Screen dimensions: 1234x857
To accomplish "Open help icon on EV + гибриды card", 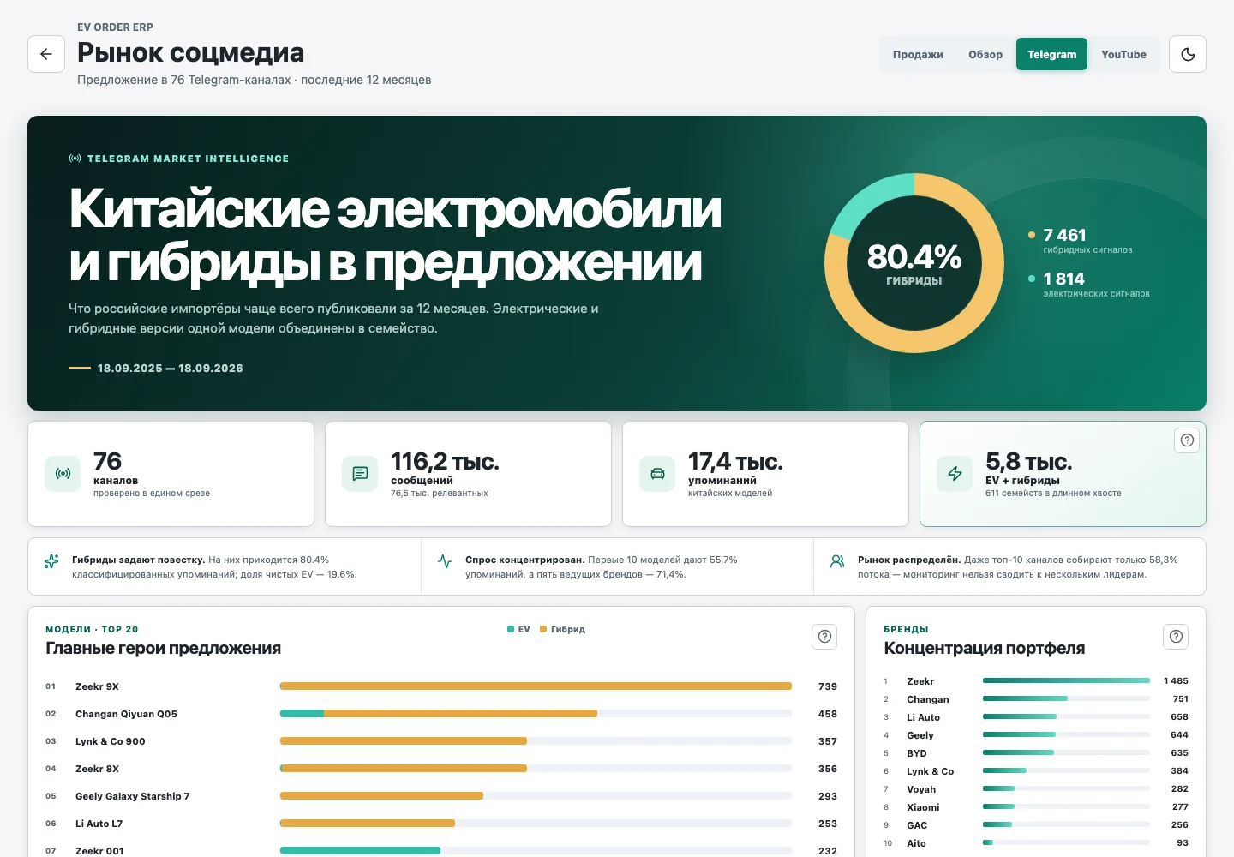I will point(1187,440).
